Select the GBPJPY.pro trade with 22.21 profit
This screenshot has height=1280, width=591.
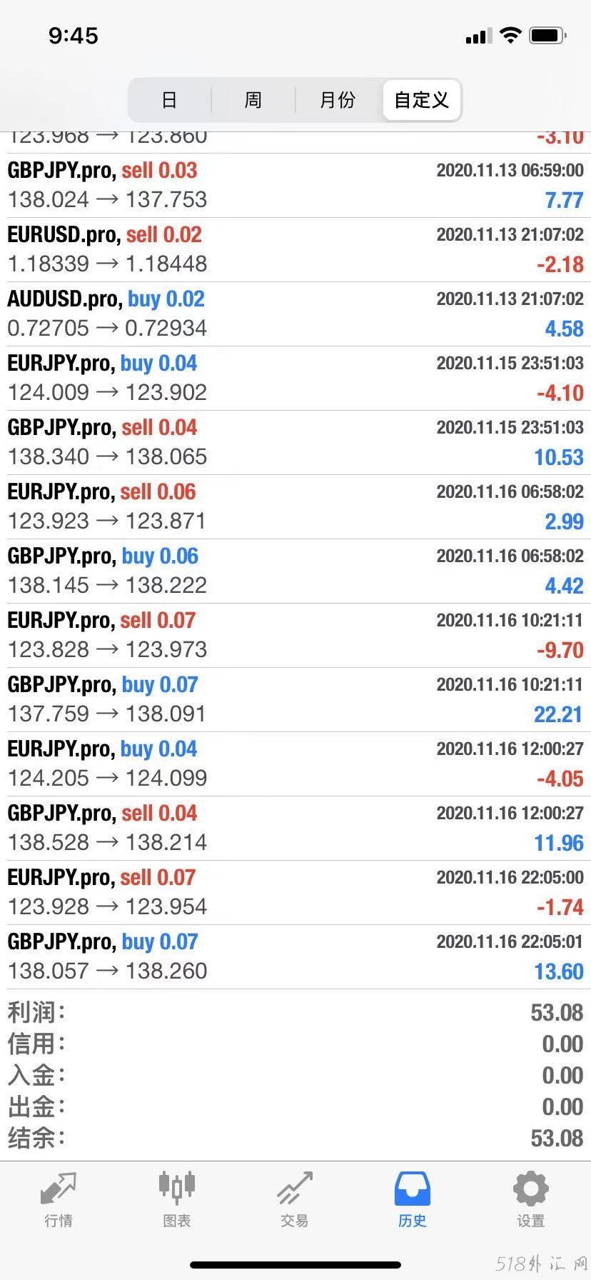pos(295,700)
